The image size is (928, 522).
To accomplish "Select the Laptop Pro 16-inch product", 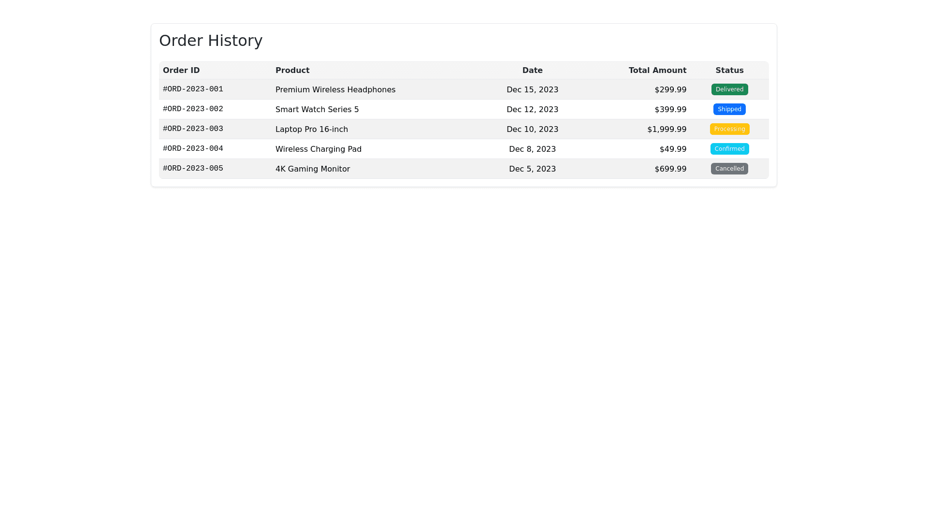I will click(x=312, y=130).
